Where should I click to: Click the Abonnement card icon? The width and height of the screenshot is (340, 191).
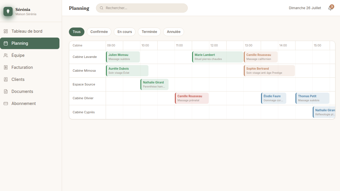pyautogui.click(x=6, y=104)
